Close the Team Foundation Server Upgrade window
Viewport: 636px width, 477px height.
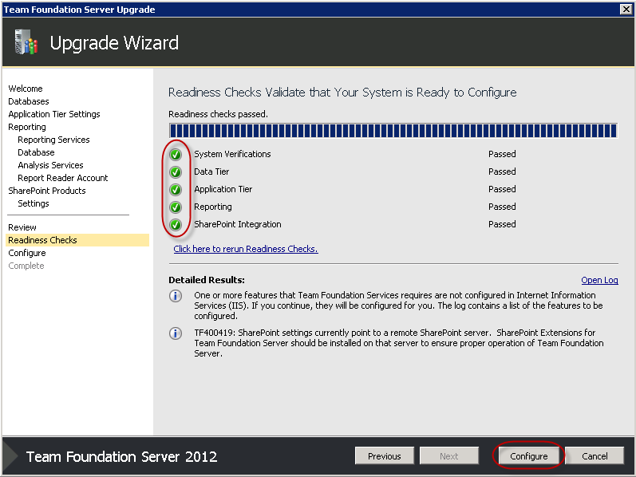point(626,9)
